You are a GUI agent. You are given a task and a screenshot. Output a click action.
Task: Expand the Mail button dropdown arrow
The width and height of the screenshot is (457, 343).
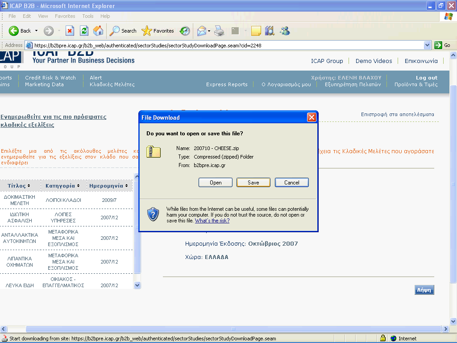click(x=209, y=31)
